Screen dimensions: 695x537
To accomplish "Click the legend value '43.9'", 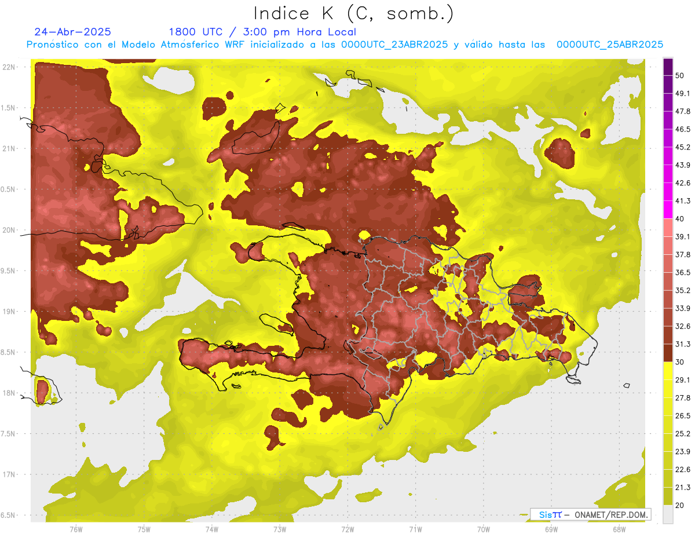I will pos(682,165).
